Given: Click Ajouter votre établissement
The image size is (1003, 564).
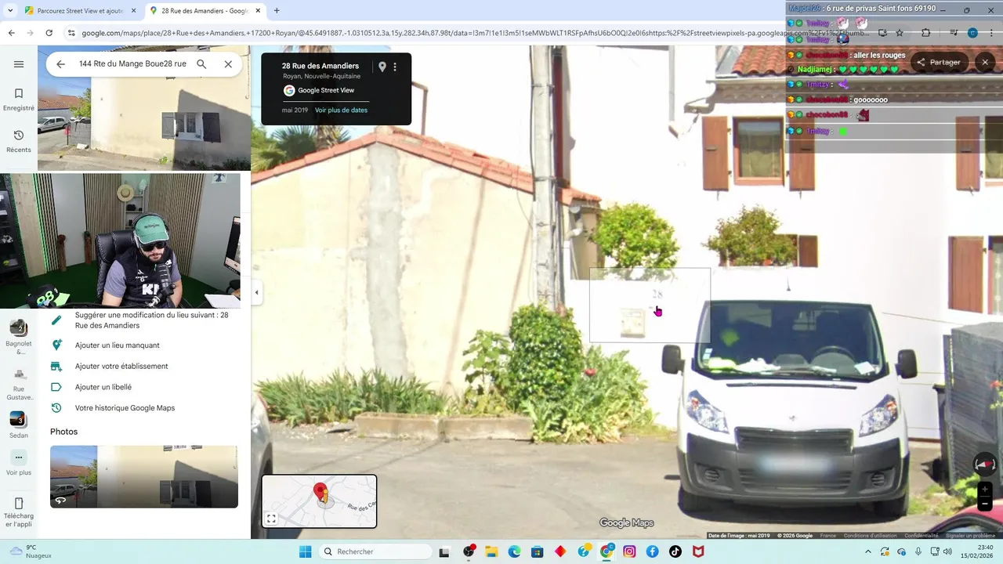Looking at the screenshot, I should coord(121,367).
